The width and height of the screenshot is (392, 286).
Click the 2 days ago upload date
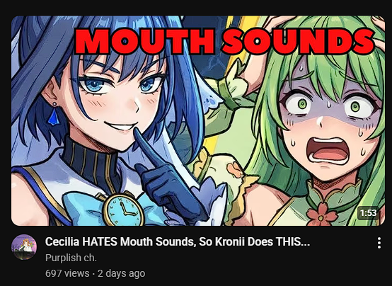[x=121, y=273]
